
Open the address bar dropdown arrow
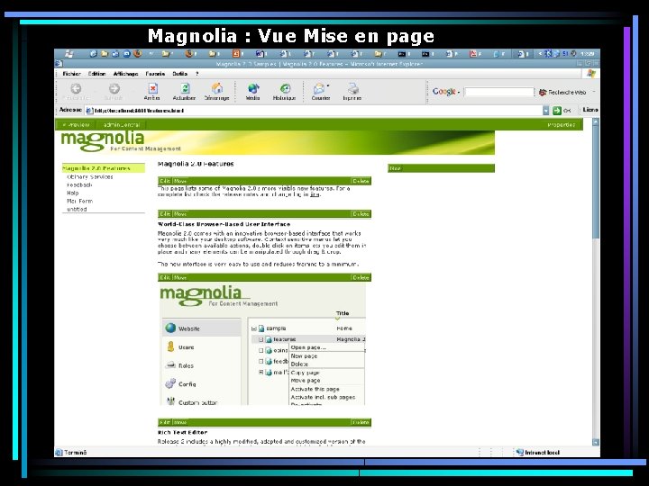pyautogui.click(x=546, y=111)
